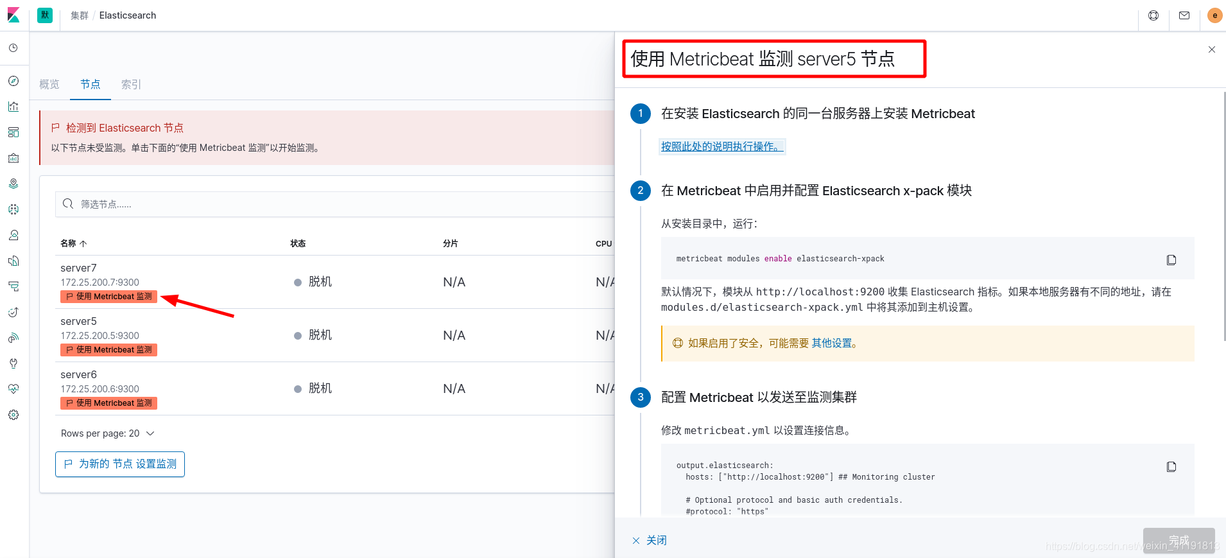
Task: Open the Kibana home logo
Action: [x=13, y=15]
